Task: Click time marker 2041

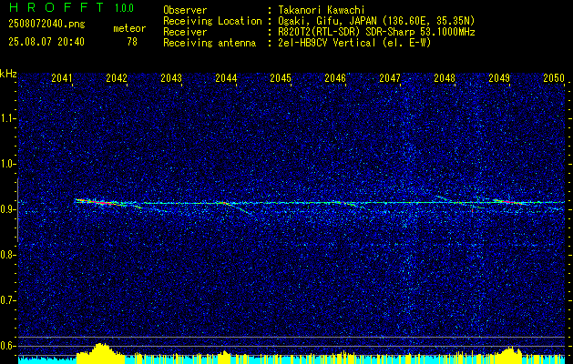Action: pos(62,78)
